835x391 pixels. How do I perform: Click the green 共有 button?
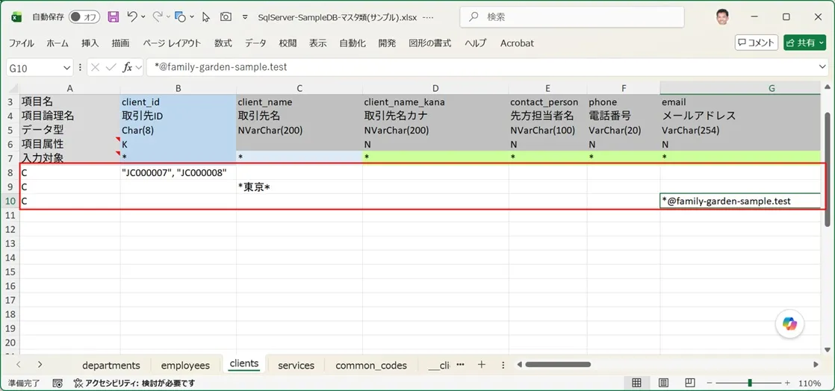[x=804, y=43]
